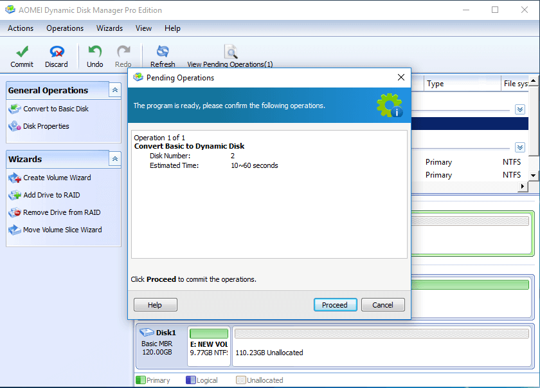Click the 'Estimated Time: 10~60 seconds' text
The height and width of the screenshot is (388, 540).
click(x=213, y=165)
